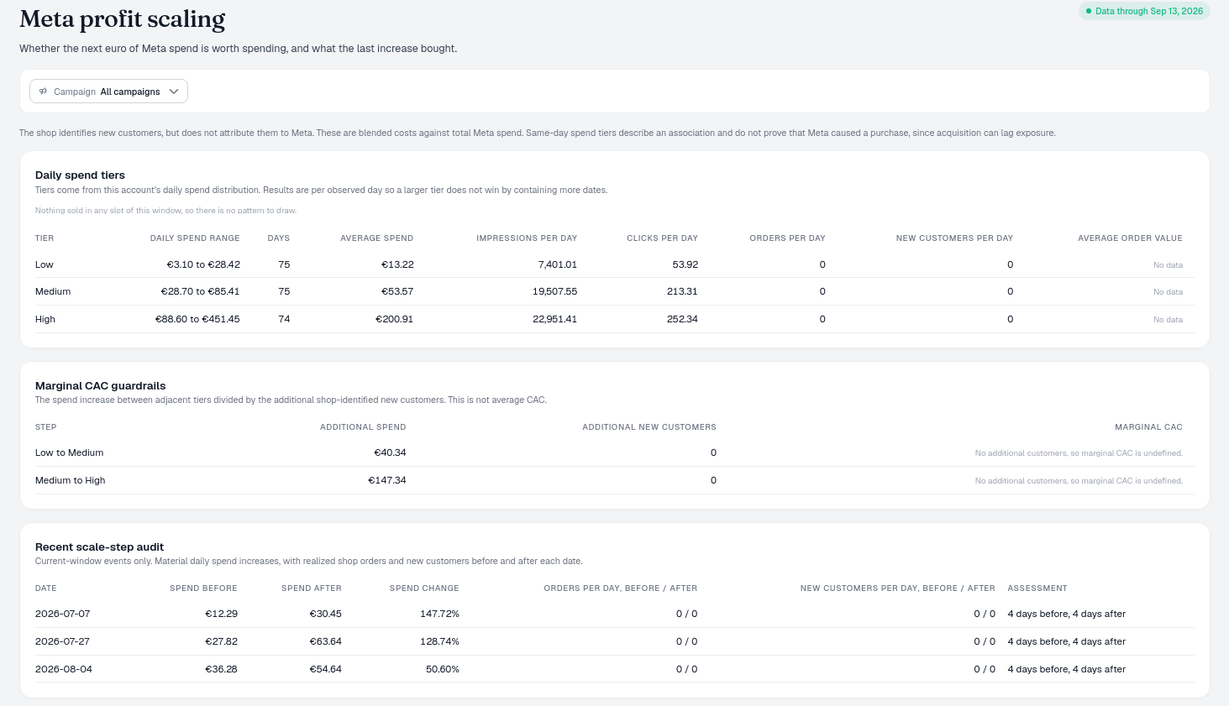Click the 'CLICKS PER DAY' column header

pos(662,238)
